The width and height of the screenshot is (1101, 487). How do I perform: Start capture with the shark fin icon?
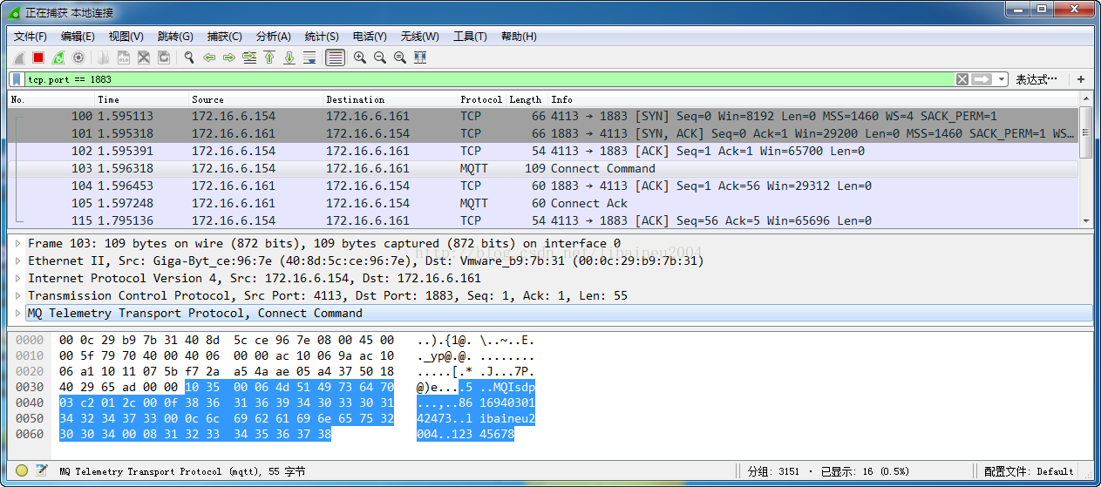pyautogui.click(x=18, y=57)
